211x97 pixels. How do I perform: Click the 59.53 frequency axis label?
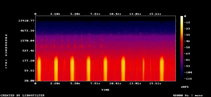[x=29, y=71]
